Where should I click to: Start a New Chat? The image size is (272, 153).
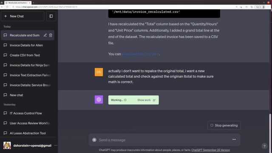pos(23,16)
